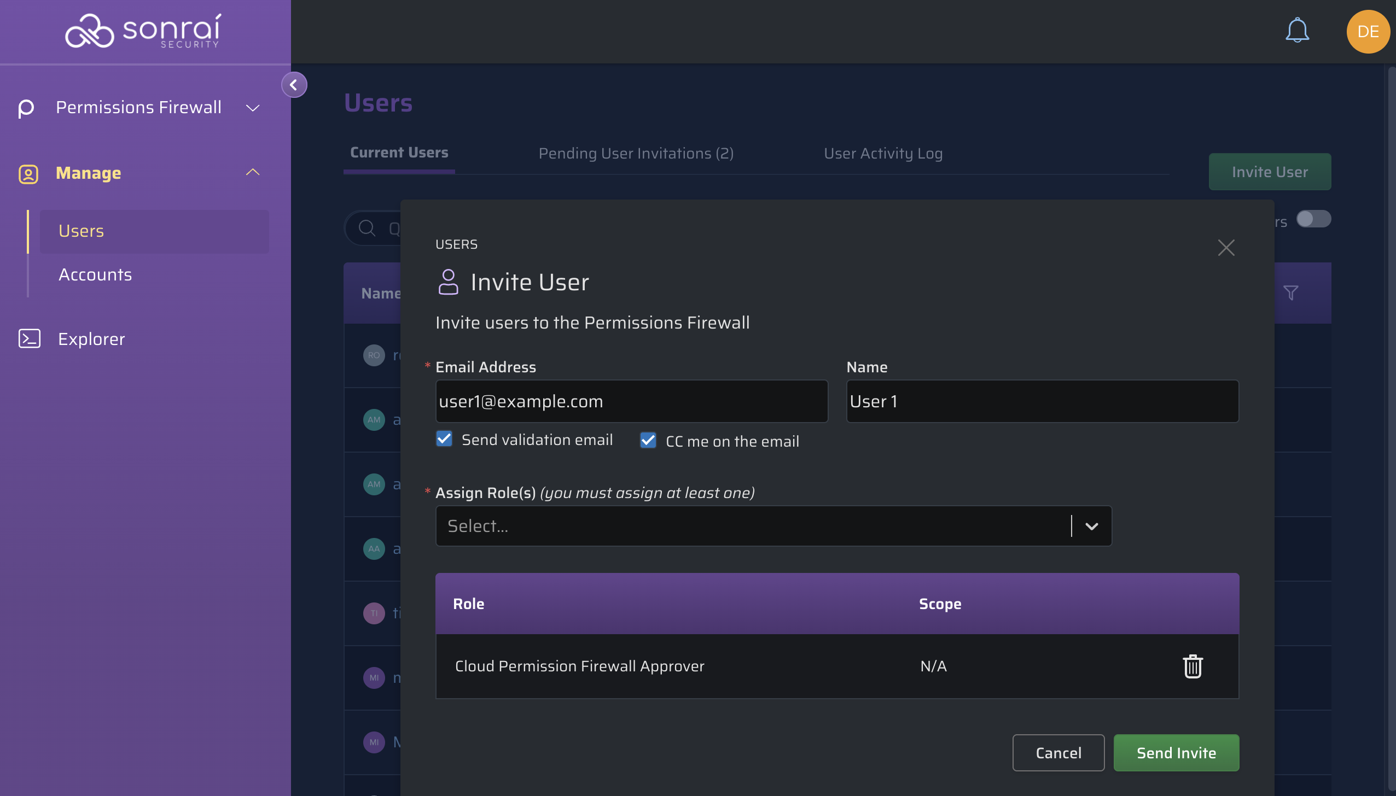Switch to the Current Users tab

[399, 153]
